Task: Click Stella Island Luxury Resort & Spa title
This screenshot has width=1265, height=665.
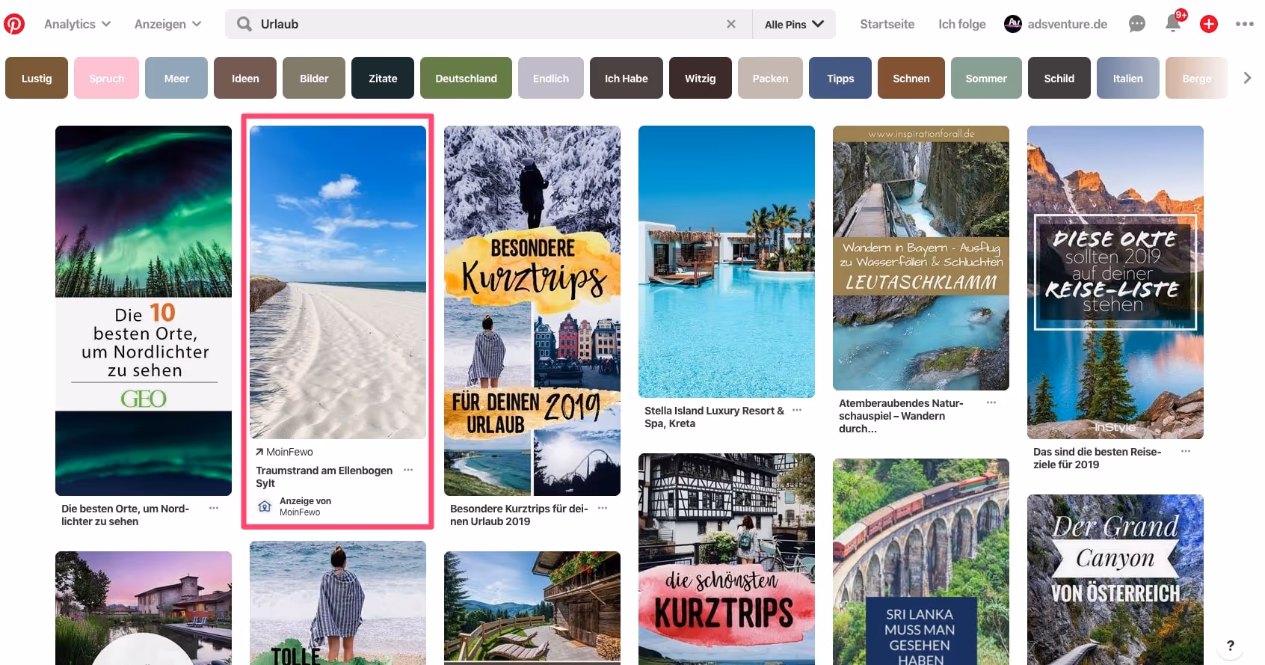Action: [714, 417]
